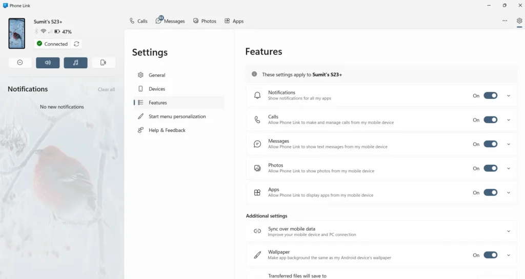Disable the Photos feature toggle
The image size is (525, 279).
click(x=491, y=168)
